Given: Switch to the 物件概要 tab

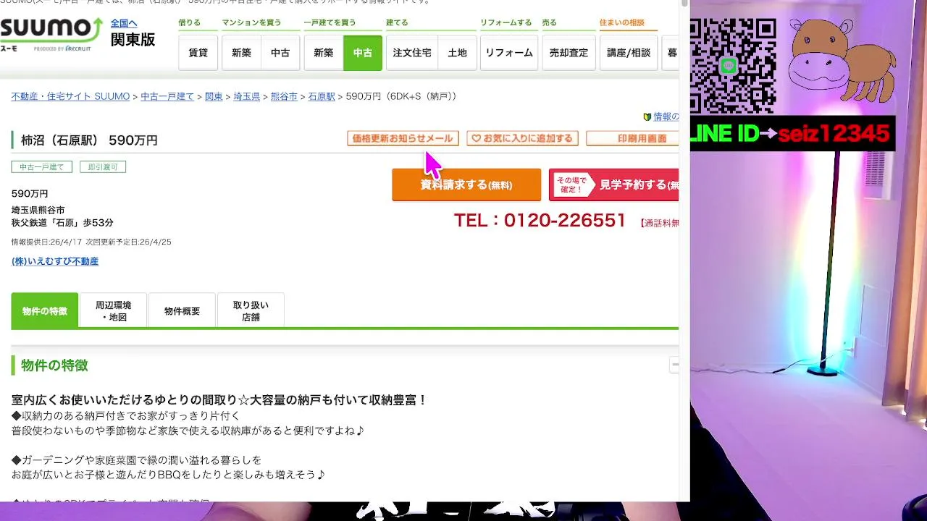Looking at the screenshot, I should point(182,310).
